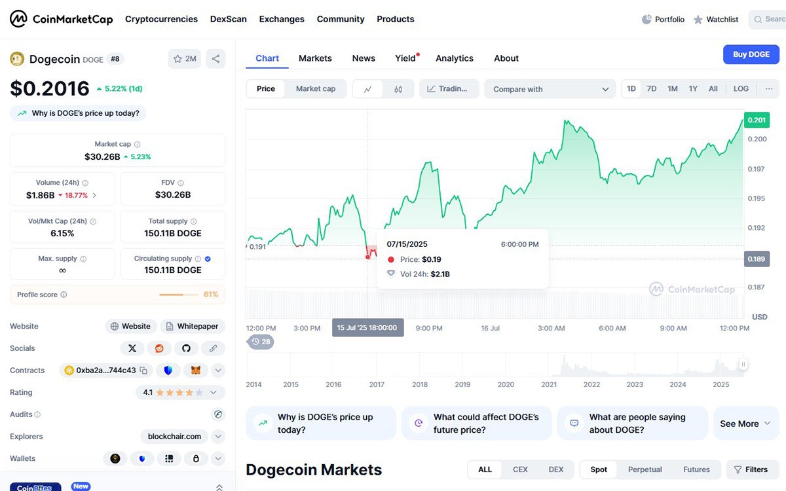786x491 pixels.
Task: Click the MetaMask fox icon
Action: point(195,371)
